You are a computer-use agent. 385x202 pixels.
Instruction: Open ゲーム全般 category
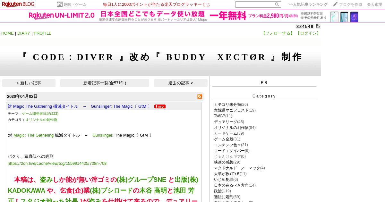(x=224, y=139)
